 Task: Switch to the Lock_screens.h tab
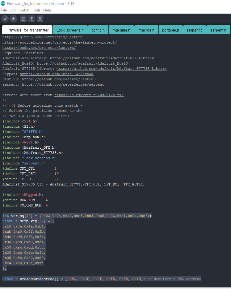tap(70, 30)
